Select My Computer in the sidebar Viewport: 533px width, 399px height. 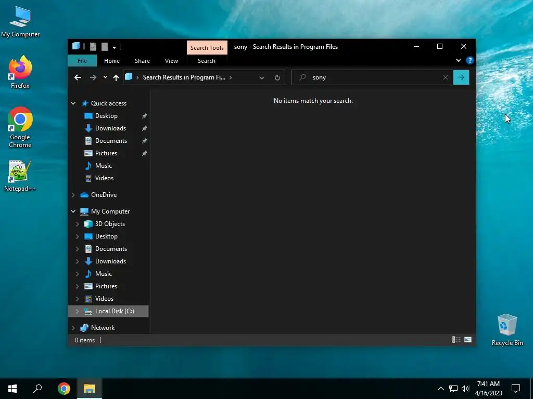pyautogui.click(x=110, y=211)
